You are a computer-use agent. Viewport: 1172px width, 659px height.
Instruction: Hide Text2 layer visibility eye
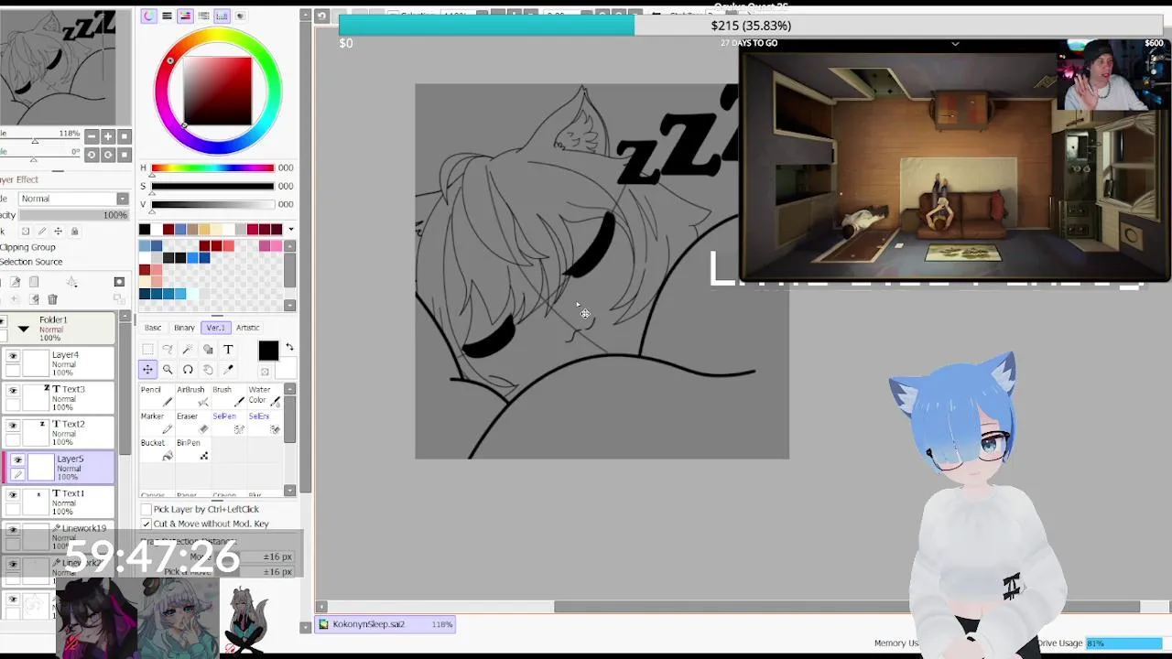[x=13, y=426]
